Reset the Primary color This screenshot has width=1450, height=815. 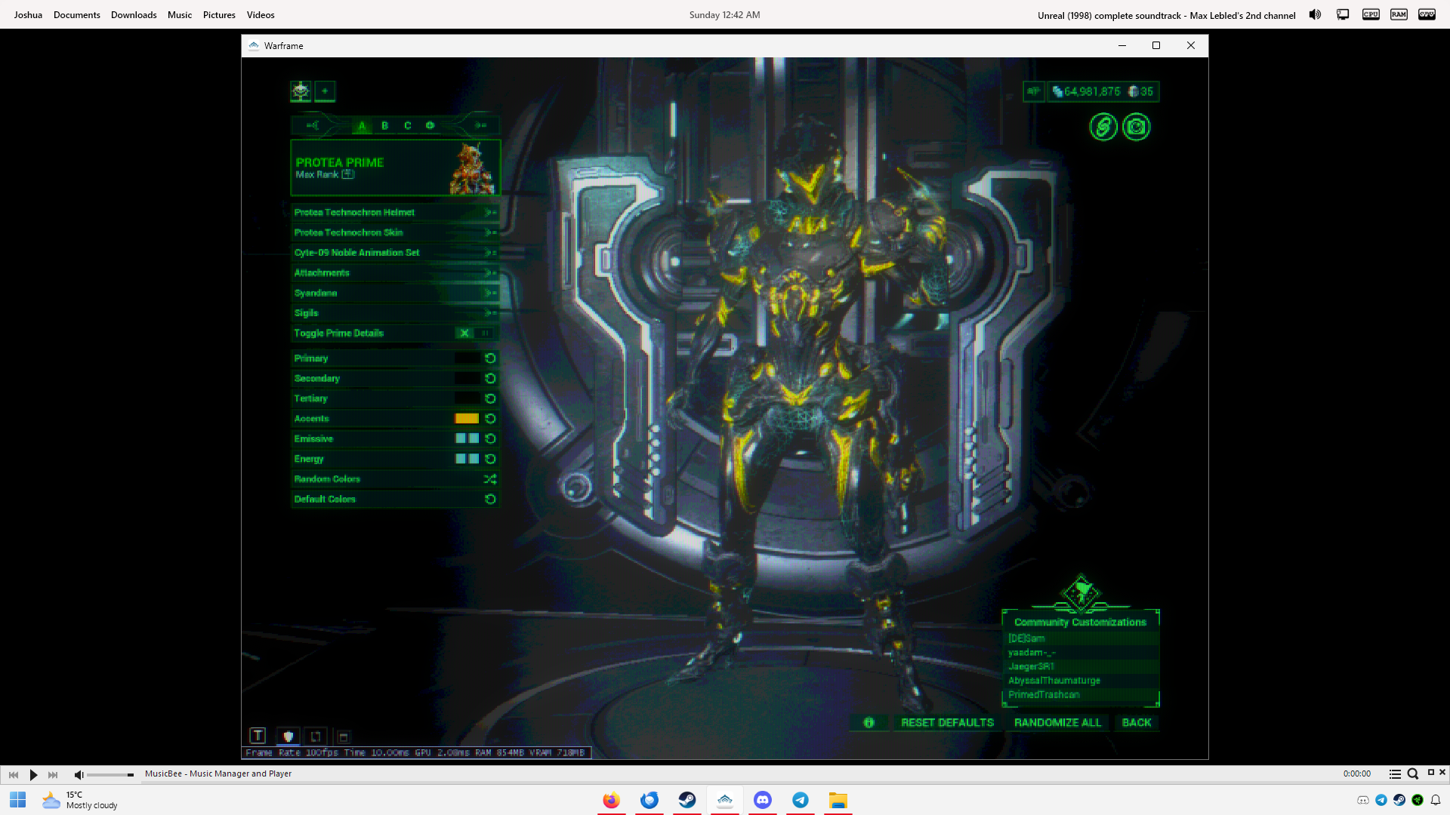click(x=490, y=358)
